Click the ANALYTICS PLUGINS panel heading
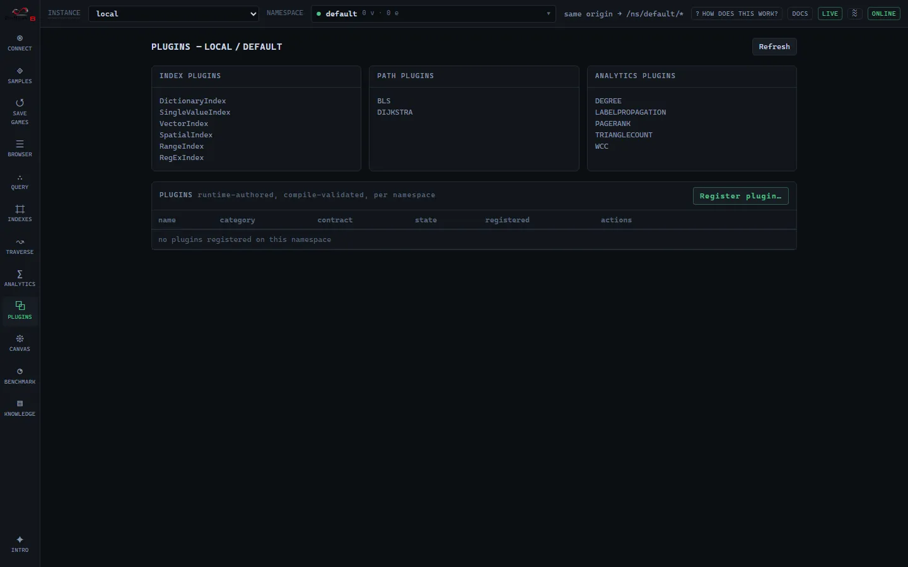The image size is (908, 567). (635, 76)
